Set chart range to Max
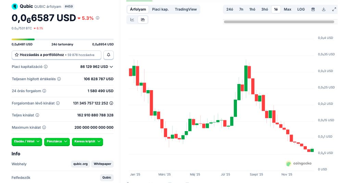 pyautogui.click(x=288, y=10)
